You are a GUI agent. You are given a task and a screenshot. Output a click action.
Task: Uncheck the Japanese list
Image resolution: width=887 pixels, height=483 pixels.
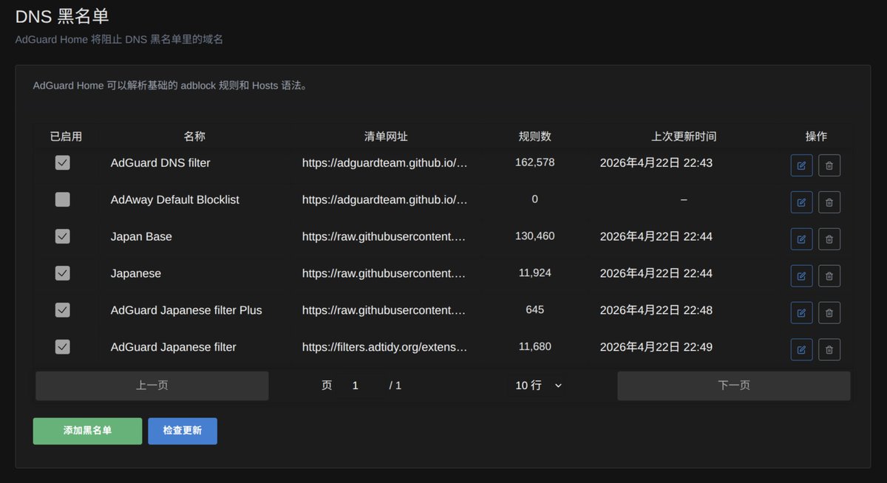point(63,273)
